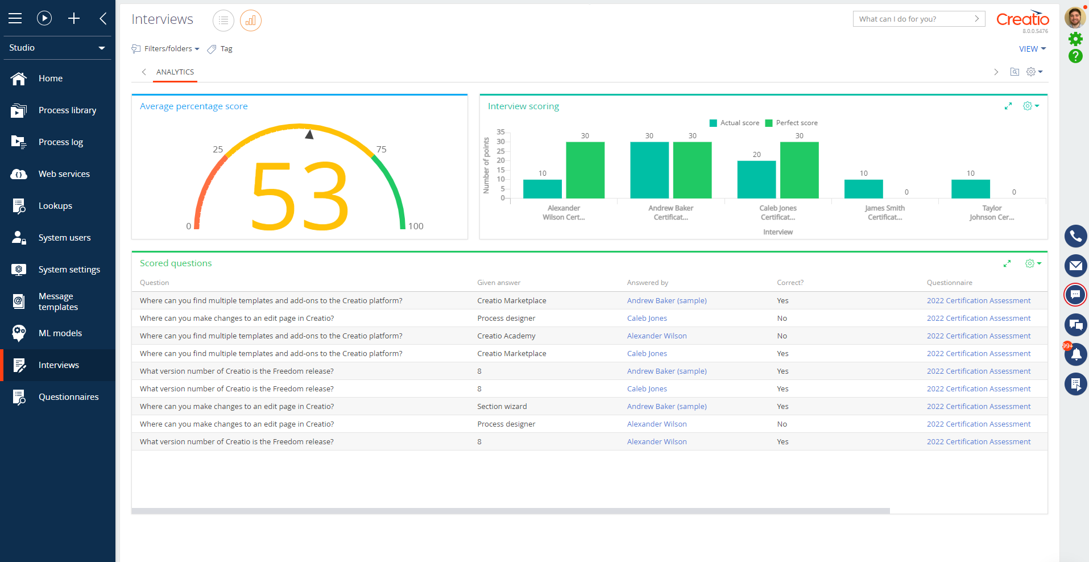Click Caleb Jones actual score bar
The height and width of the screenshot is (562, 1089).
tap(756, 180)
